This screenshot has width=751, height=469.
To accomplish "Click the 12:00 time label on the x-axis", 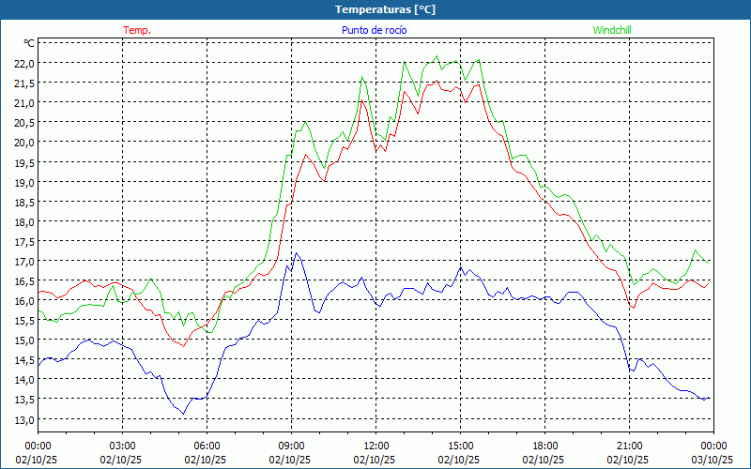I will tap(375, 446).
